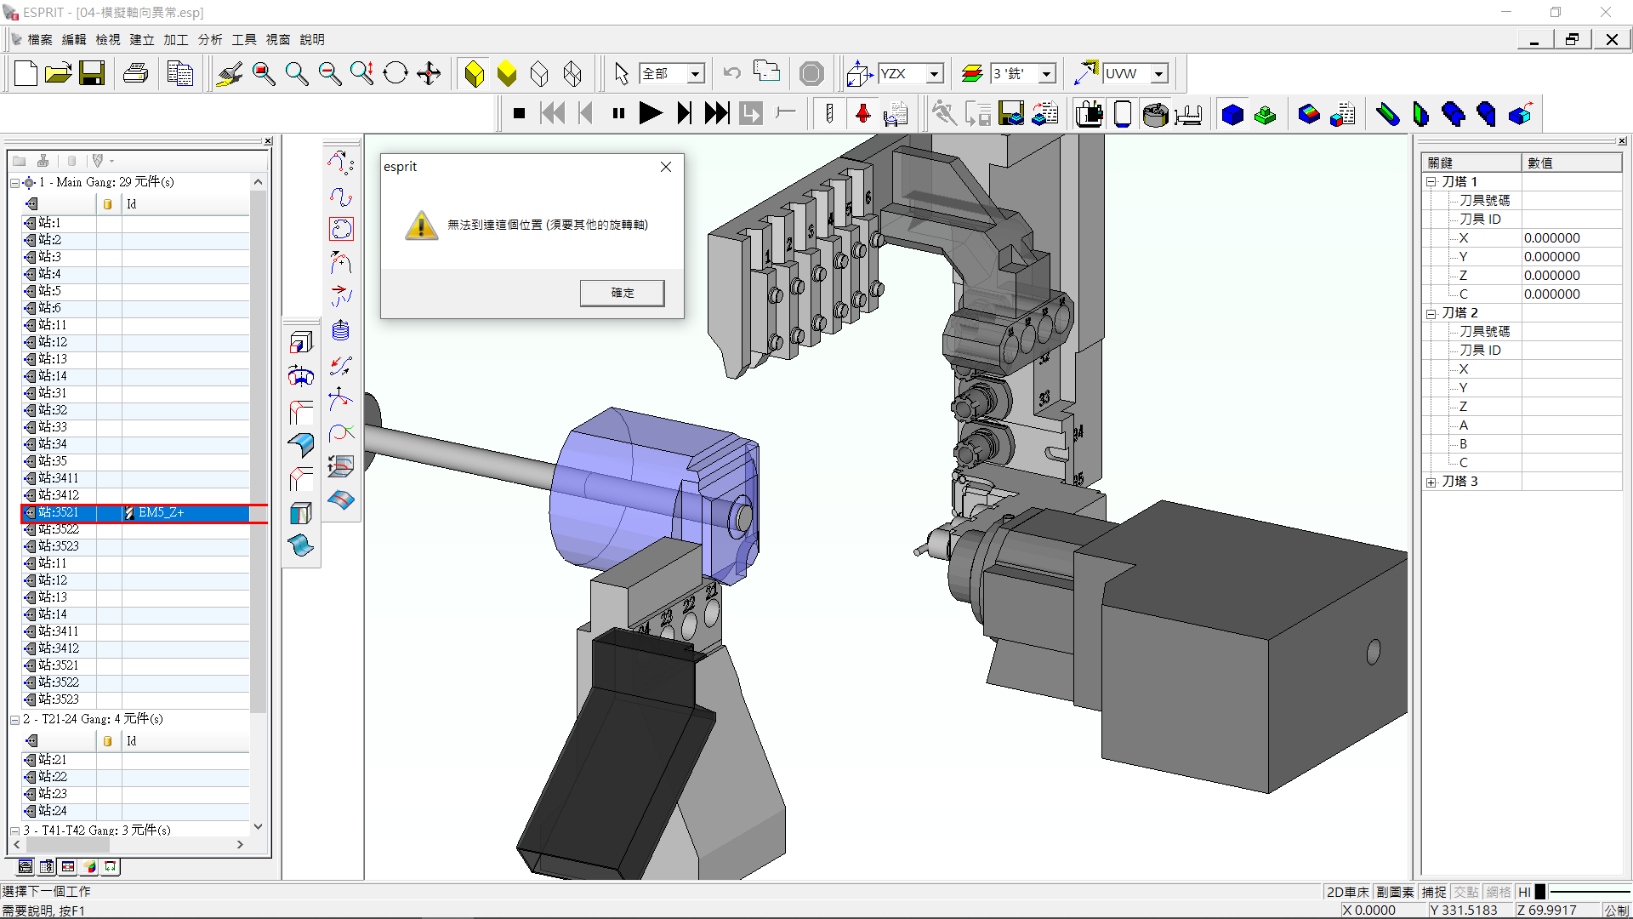Select the Zoom window magnifier icon
The width and height of the screenshot is (1633, 919).
click(x=264, y=74)
